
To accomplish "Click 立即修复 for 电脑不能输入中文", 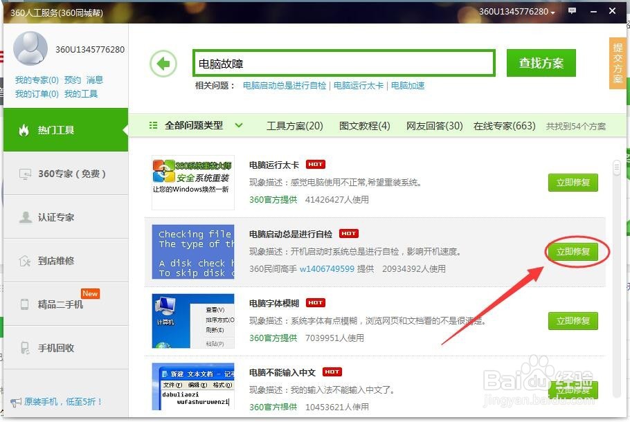I will 573,389.
